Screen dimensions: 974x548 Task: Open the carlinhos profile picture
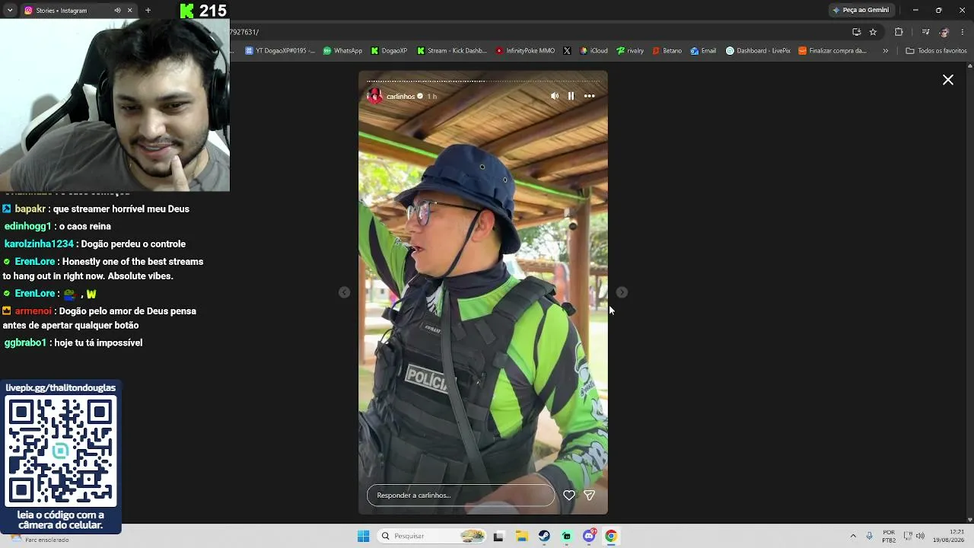(x=374, y=96)
